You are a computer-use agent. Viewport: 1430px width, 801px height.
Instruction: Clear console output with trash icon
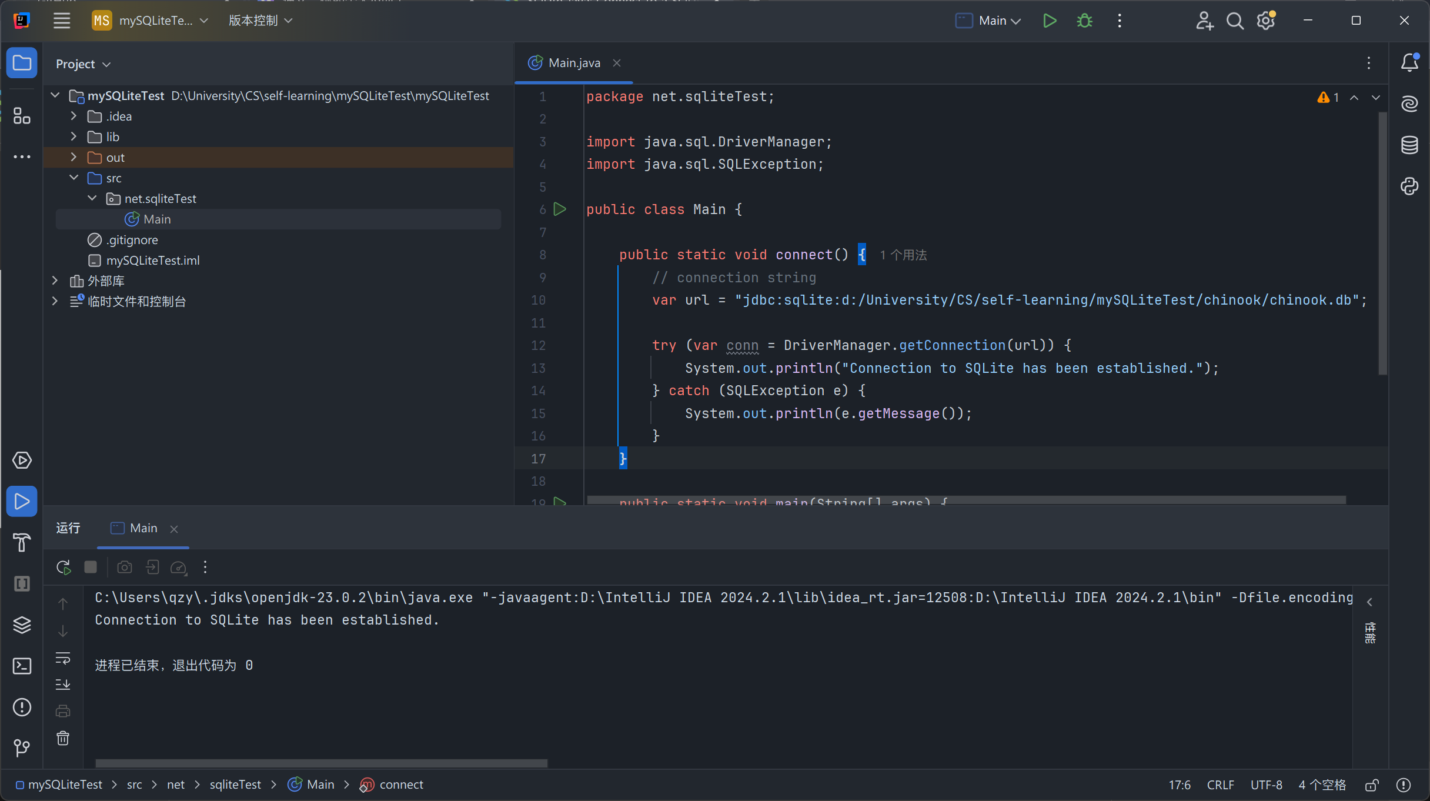(x=63, y=738)
